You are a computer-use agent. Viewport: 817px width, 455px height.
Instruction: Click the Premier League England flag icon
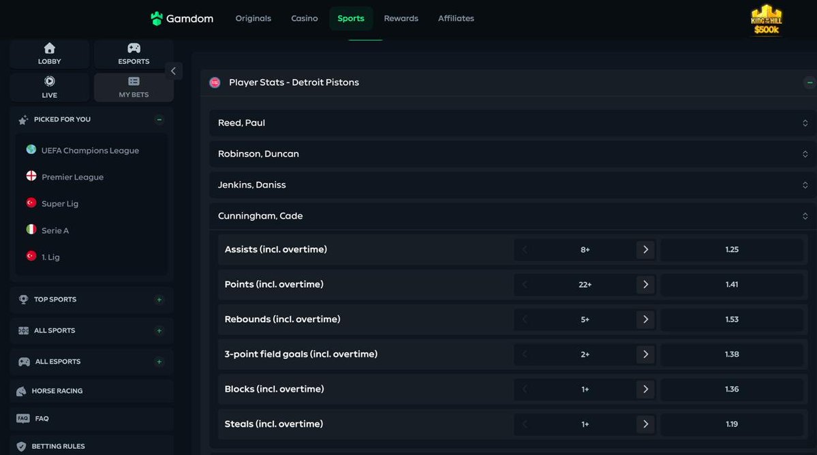click(31, 176)
